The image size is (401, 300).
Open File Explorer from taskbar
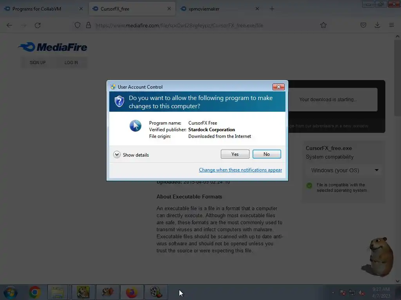(58, 292)
